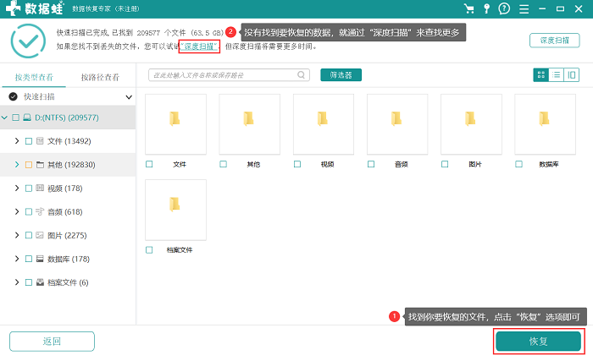Image resolution: width=593 pixels, height=361 pixels.
Task: Check the 档案文件 (6) tree checkbox
Action: coord(28,282)
